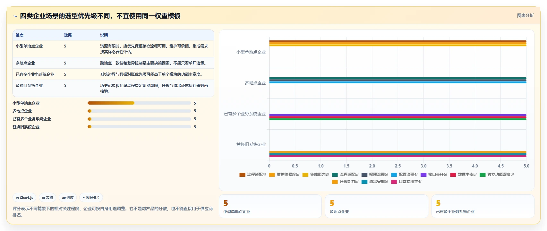Select the 表格 tag chip
Screen dimensions: 547x231
pos(47,198)
